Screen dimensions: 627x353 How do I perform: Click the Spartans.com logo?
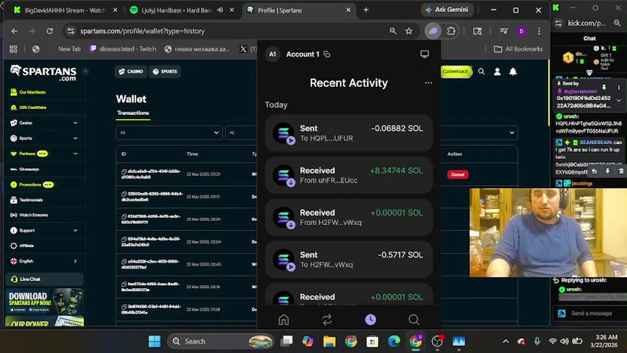[43, 73]
